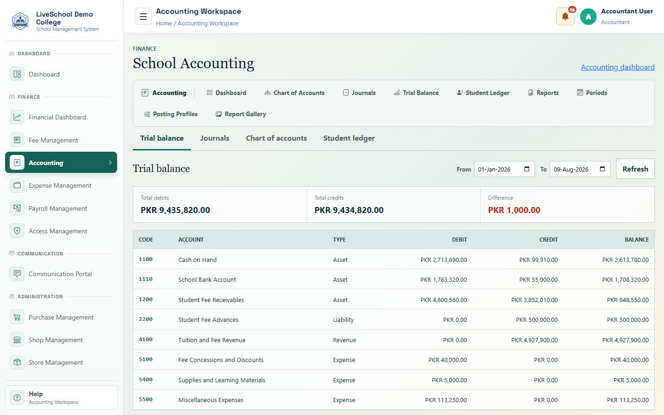Image resolution: width=664 pixels, height=415 pixels.
Task: Click the Expense Management wallet icon
Action: click(x=17, y=185)
